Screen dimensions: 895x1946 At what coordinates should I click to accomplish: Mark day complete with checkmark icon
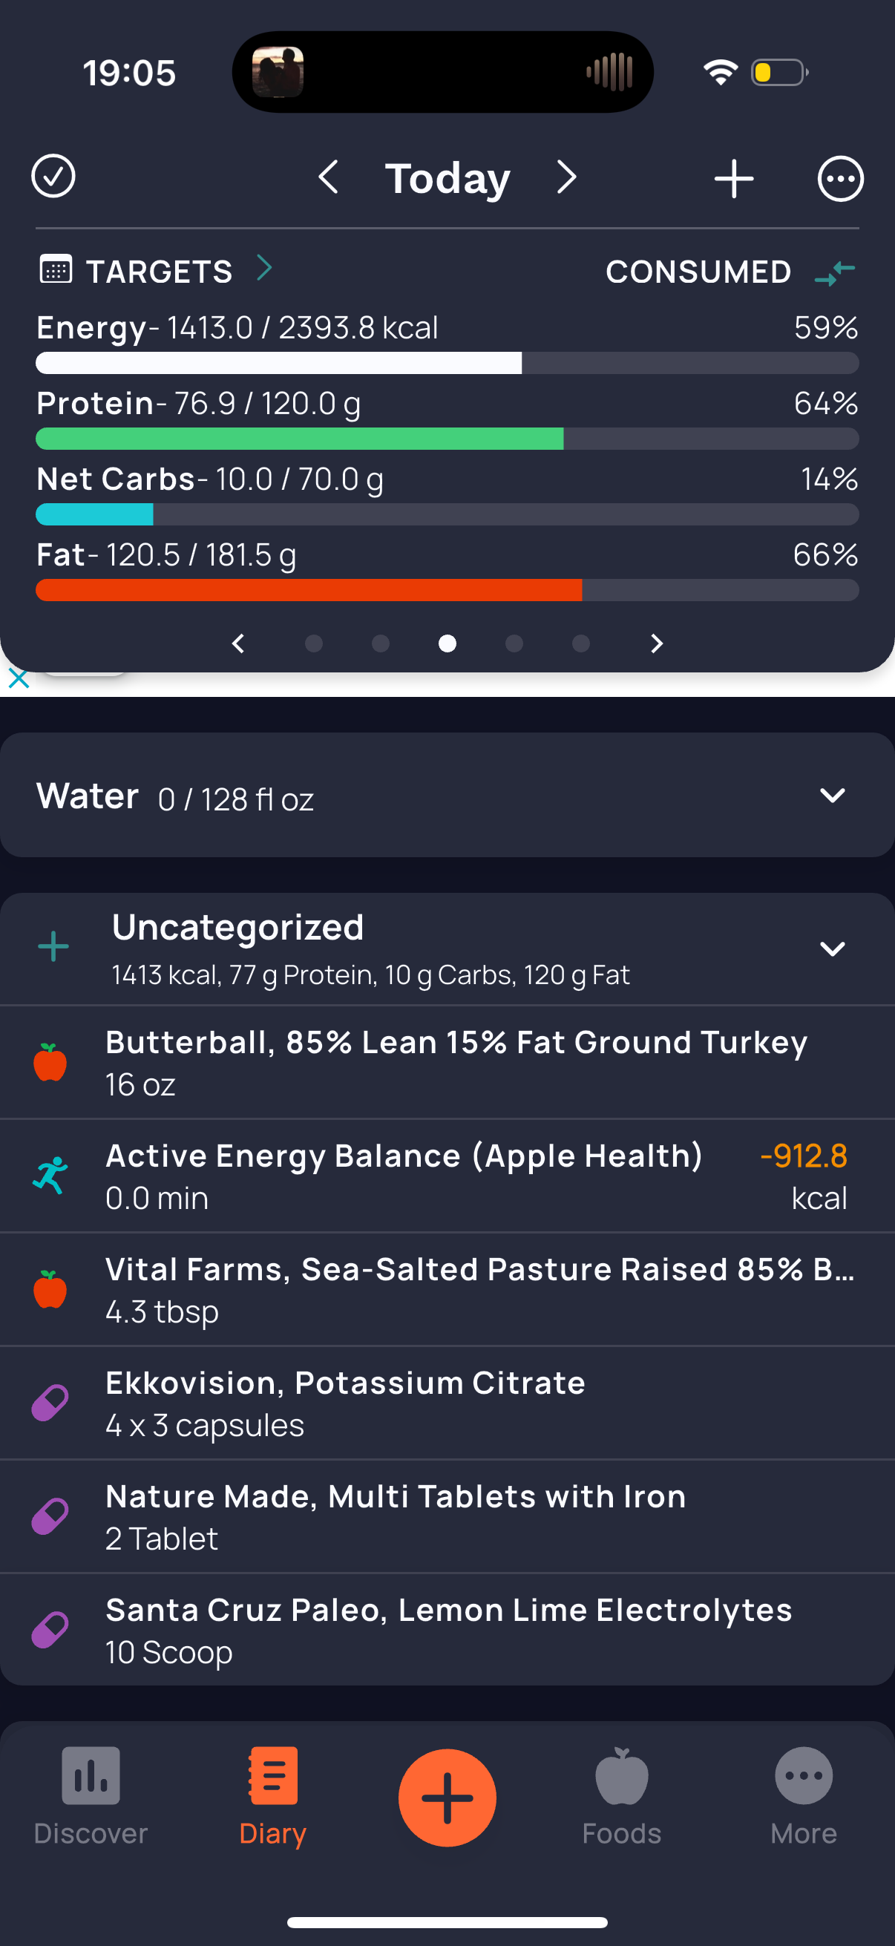[x=53, y=177]
